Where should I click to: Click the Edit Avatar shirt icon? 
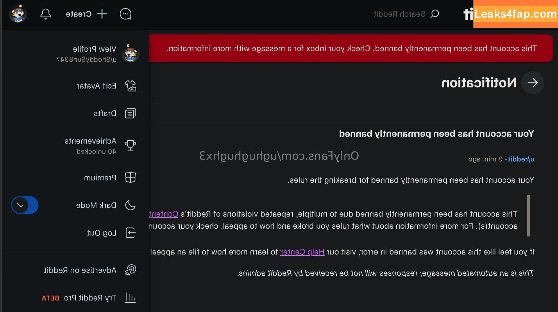[x=130, y=86]
